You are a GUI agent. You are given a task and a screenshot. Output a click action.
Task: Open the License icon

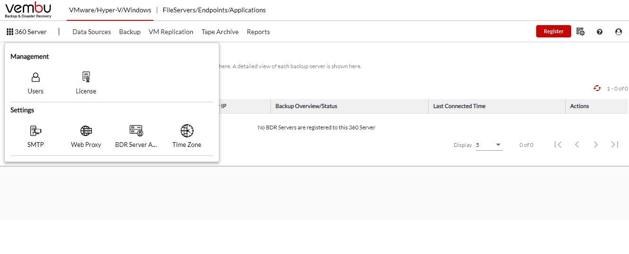coord(86,77)
